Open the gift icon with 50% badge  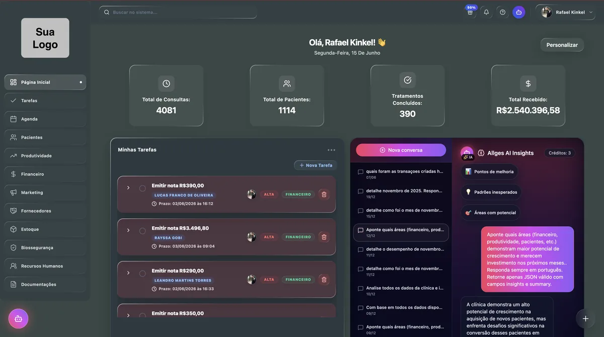click(x=470, y=12)
